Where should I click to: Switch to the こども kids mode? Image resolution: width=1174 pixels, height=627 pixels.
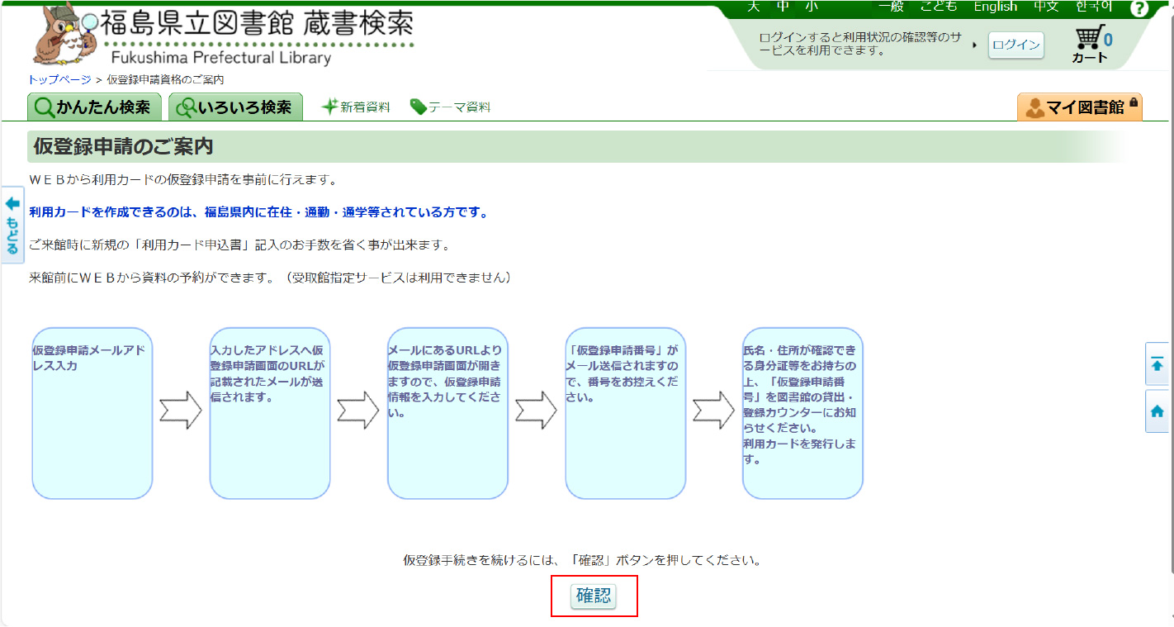tap(939, 7)
